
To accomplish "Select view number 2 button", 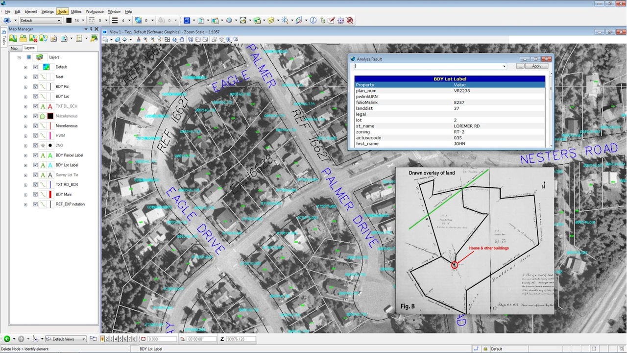I will (x=107, y=339).
